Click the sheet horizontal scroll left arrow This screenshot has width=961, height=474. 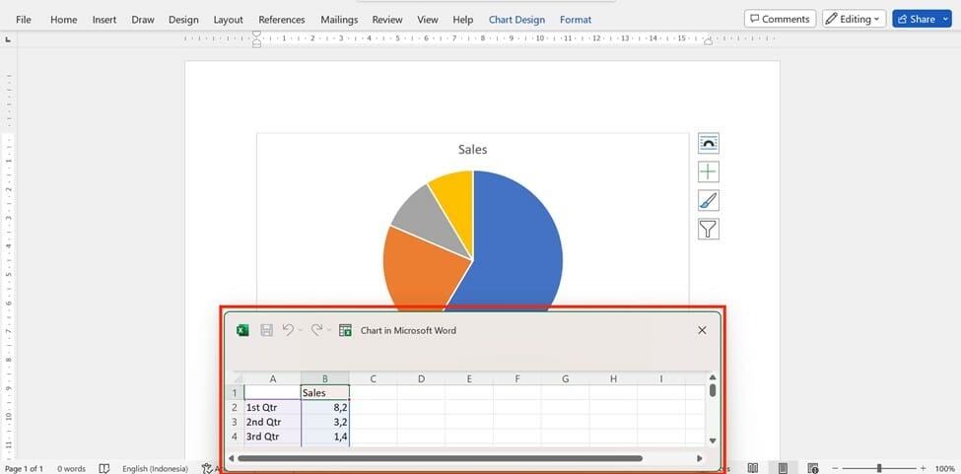tap(231, 458)
